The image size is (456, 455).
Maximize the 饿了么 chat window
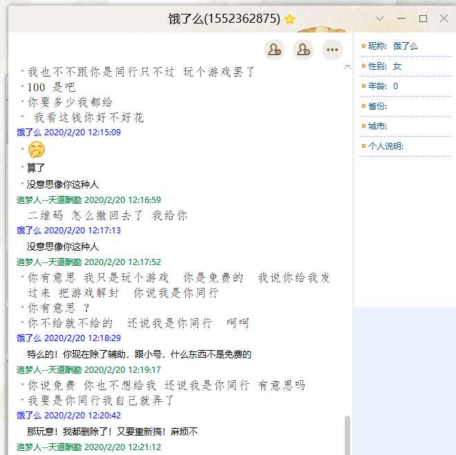pos(423,19)
